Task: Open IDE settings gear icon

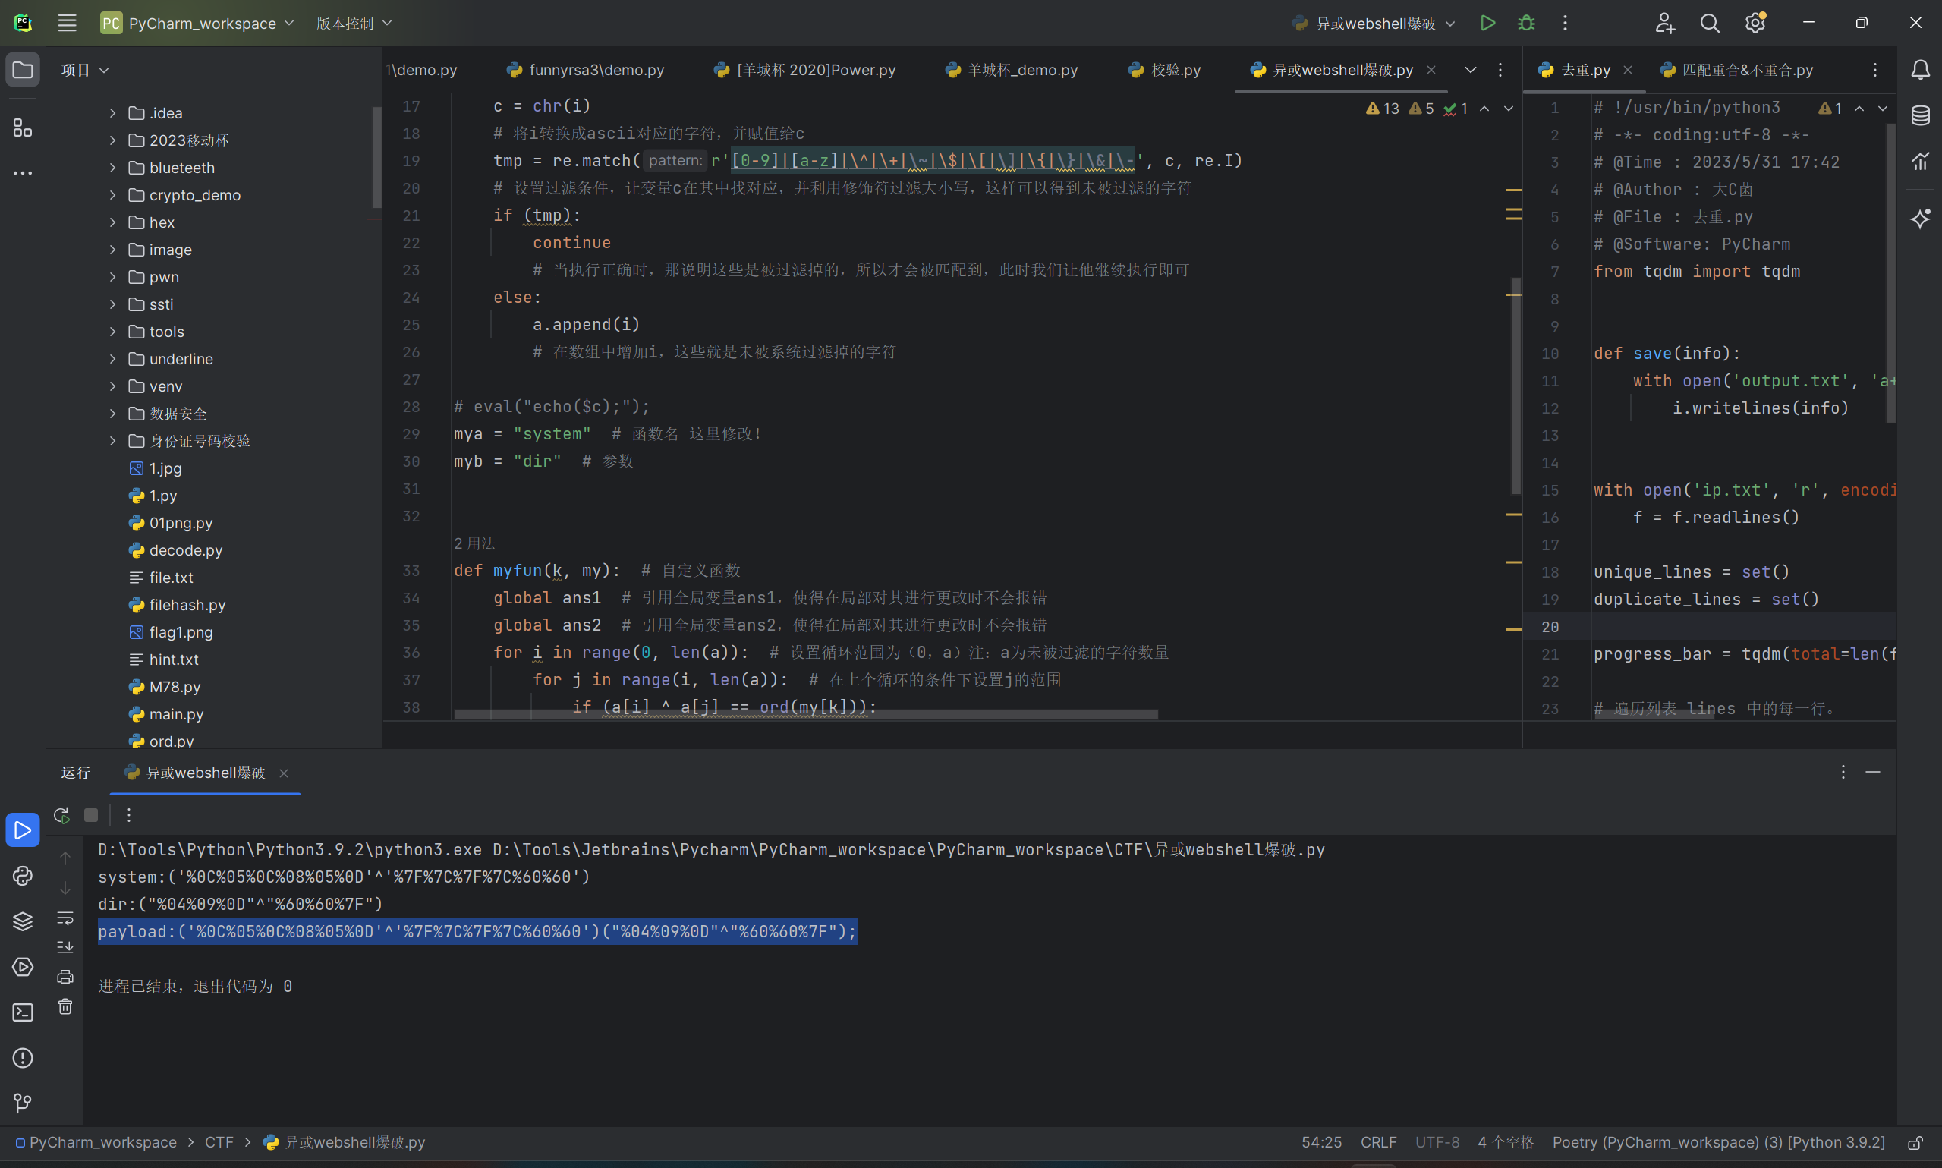Action: [1755, 23]
